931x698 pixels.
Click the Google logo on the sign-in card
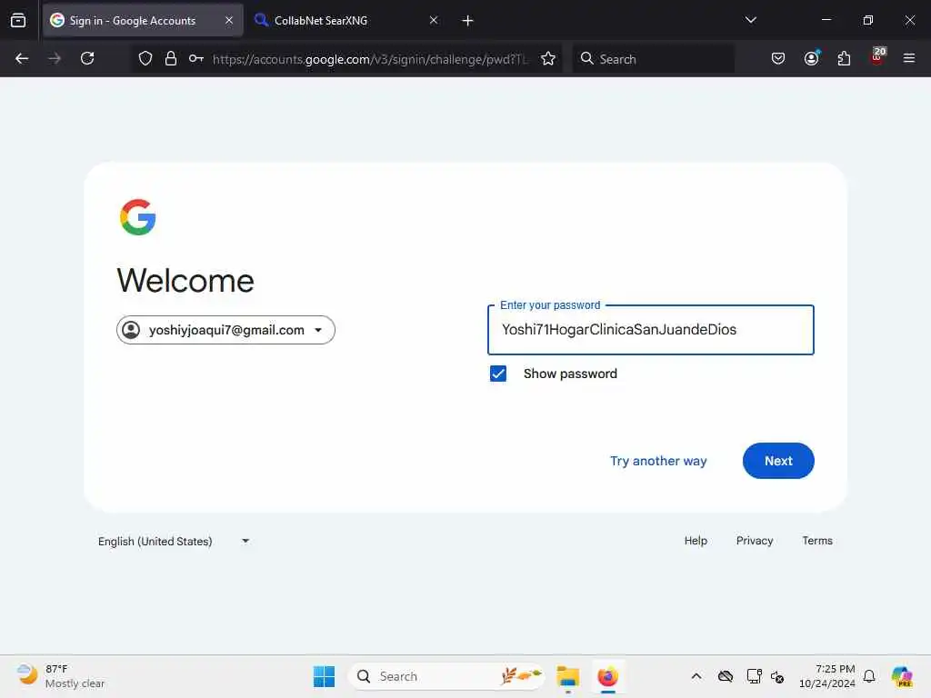coord(138,217)
